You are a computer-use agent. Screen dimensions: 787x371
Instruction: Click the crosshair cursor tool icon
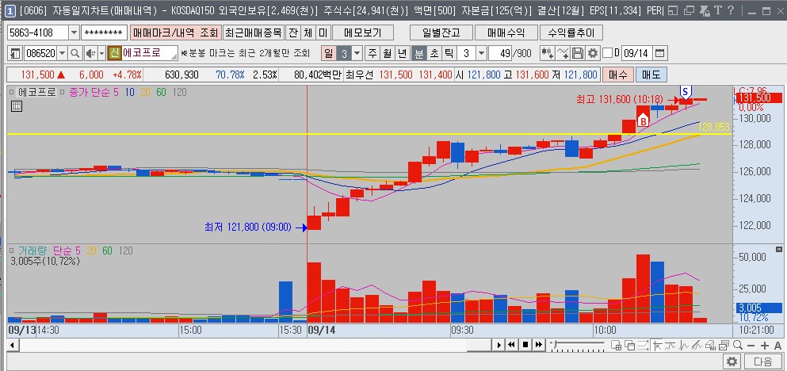click(656, 346)
